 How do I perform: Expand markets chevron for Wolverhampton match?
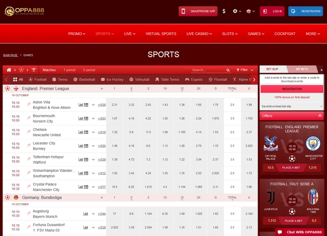[x=93, y=173]
